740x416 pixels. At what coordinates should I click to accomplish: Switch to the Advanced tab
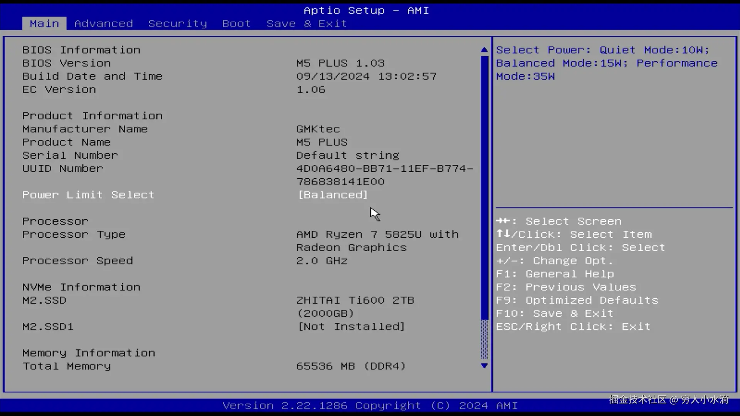tap(103, 23)
